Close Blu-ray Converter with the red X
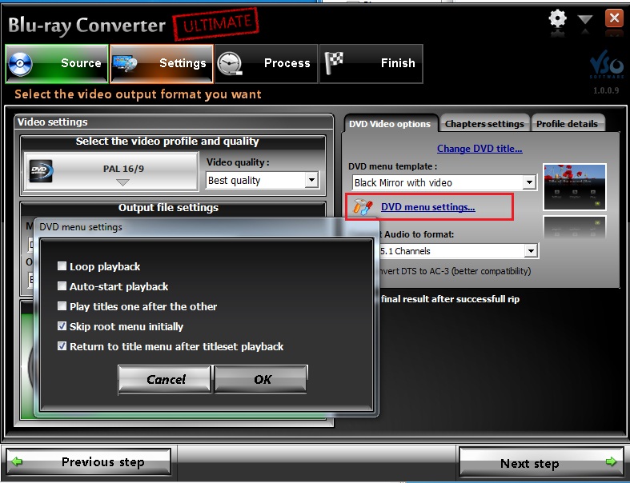This screenshot has width=630, height=483. (x=614, y=18)
